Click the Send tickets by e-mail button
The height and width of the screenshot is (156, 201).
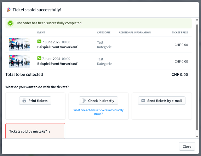[162, 101]
